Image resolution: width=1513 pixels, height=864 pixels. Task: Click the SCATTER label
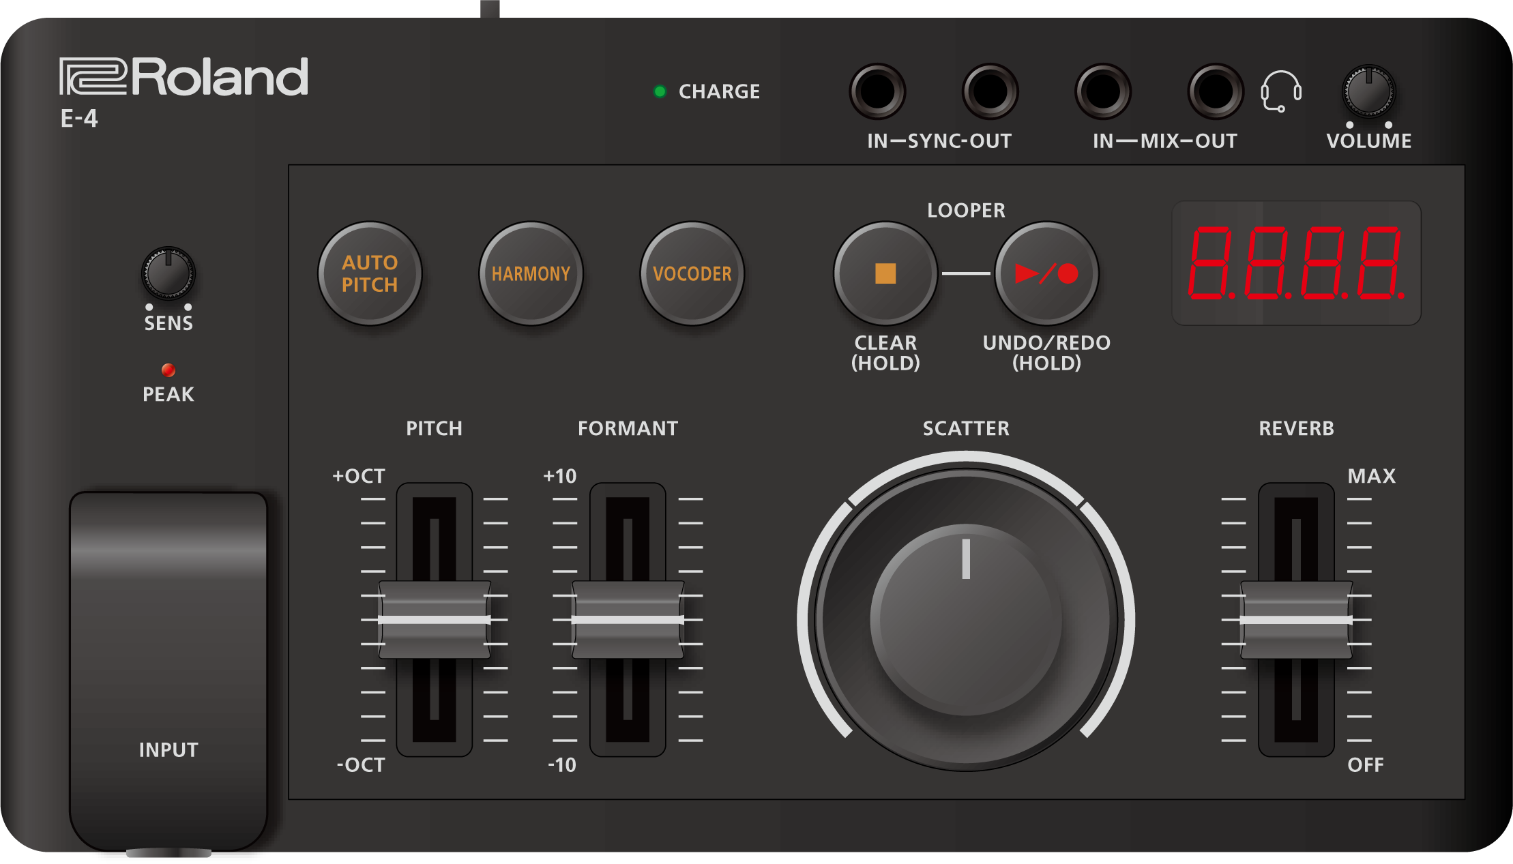(966, 428)
